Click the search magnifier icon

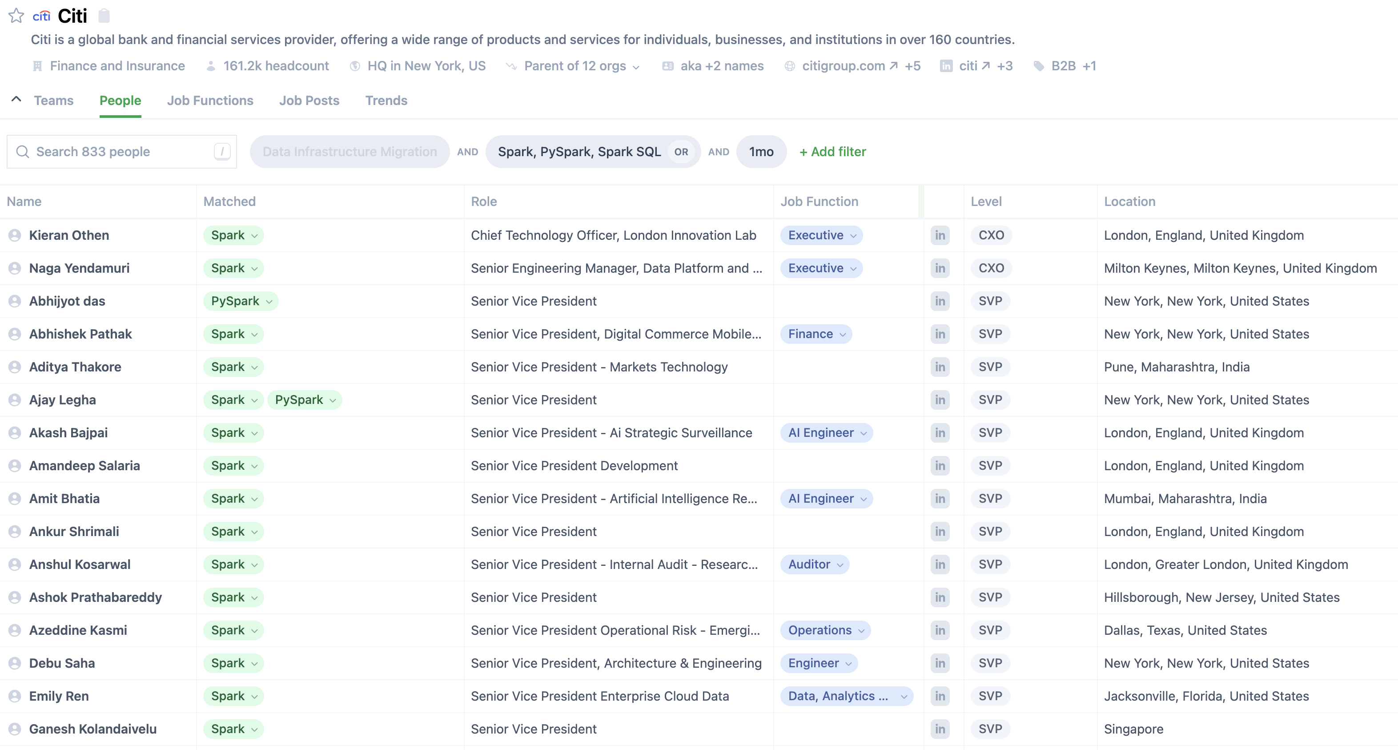(22, 152)
